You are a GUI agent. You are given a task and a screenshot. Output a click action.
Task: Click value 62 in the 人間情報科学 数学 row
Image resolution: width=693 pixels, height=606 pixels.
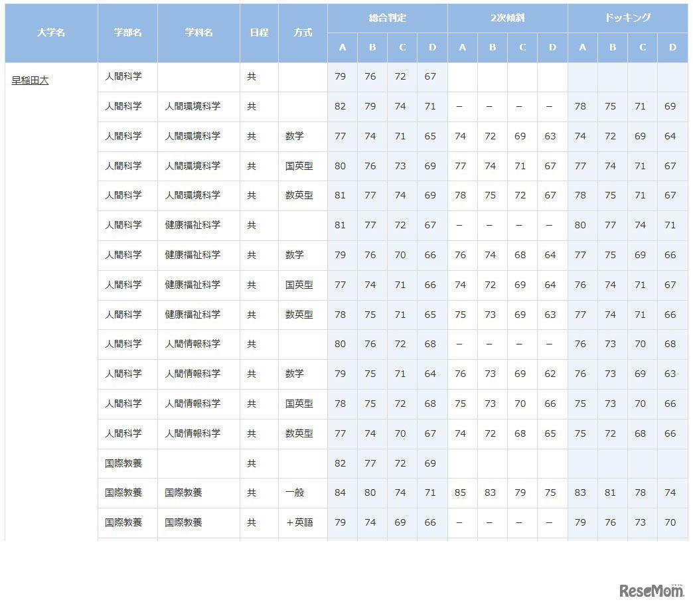click(x=550, y=374)
